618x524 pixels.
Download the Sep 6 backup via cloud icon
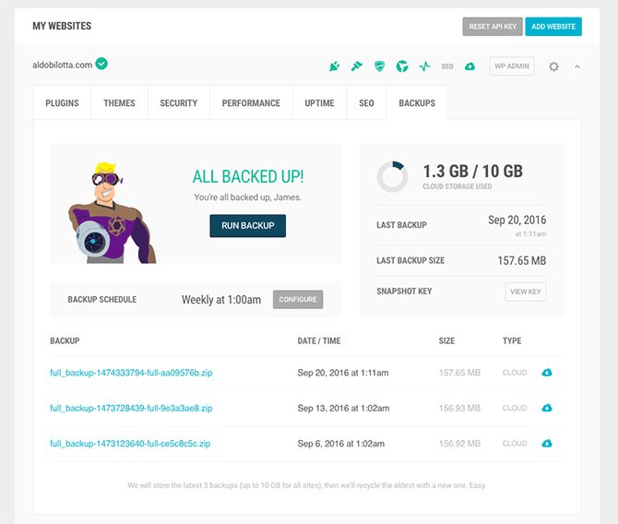coord(546,444)
